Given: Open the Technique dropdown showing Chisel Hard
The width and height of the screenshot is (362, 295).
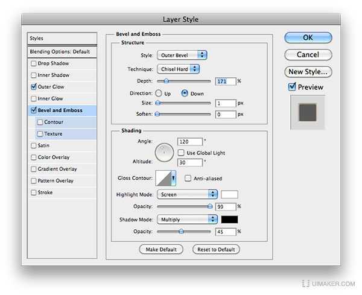Looking at the screenshot, I should (x=178, y=69).
